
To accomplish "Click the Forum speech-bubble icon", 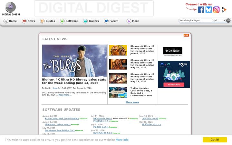I will coord(106,21).
